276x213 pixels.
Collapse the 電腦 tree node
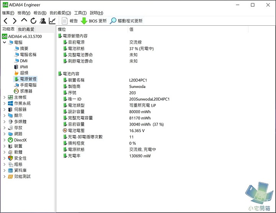point(5,42)
